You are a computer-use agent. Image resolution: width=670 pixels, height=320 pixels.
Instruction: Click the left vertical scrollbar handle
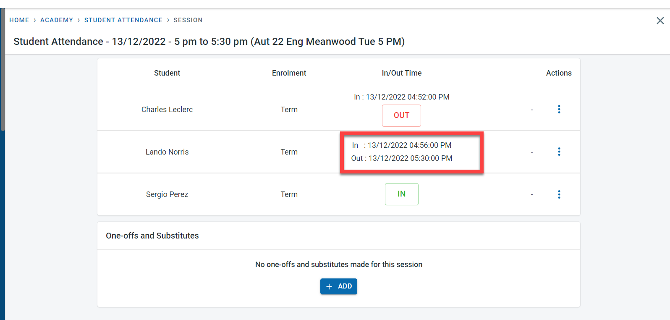click(3, 69)
